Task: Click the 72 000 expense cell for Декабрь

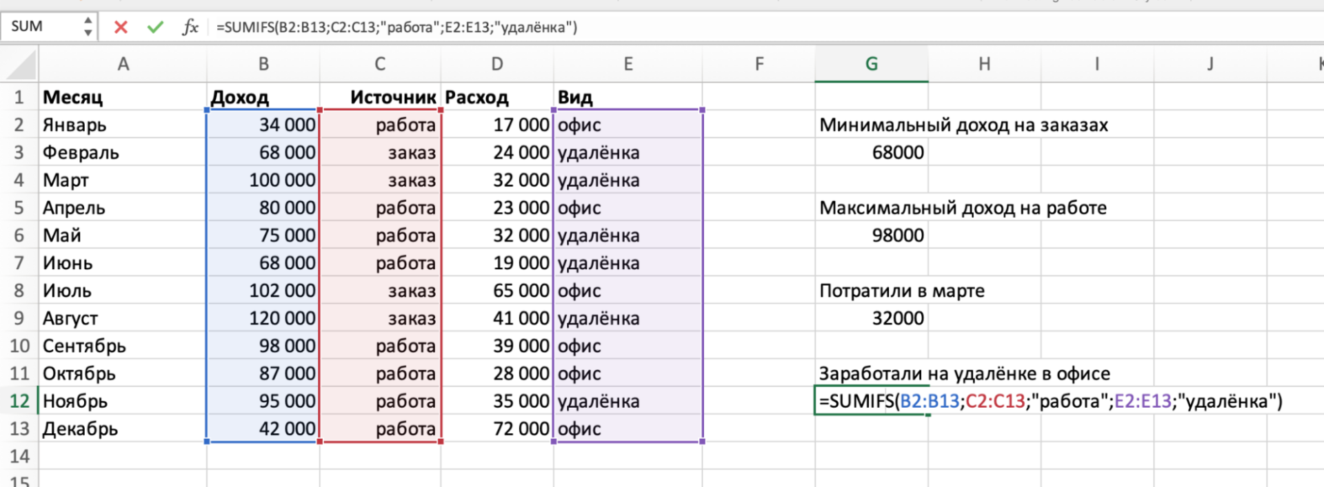Action: (497, 428)
